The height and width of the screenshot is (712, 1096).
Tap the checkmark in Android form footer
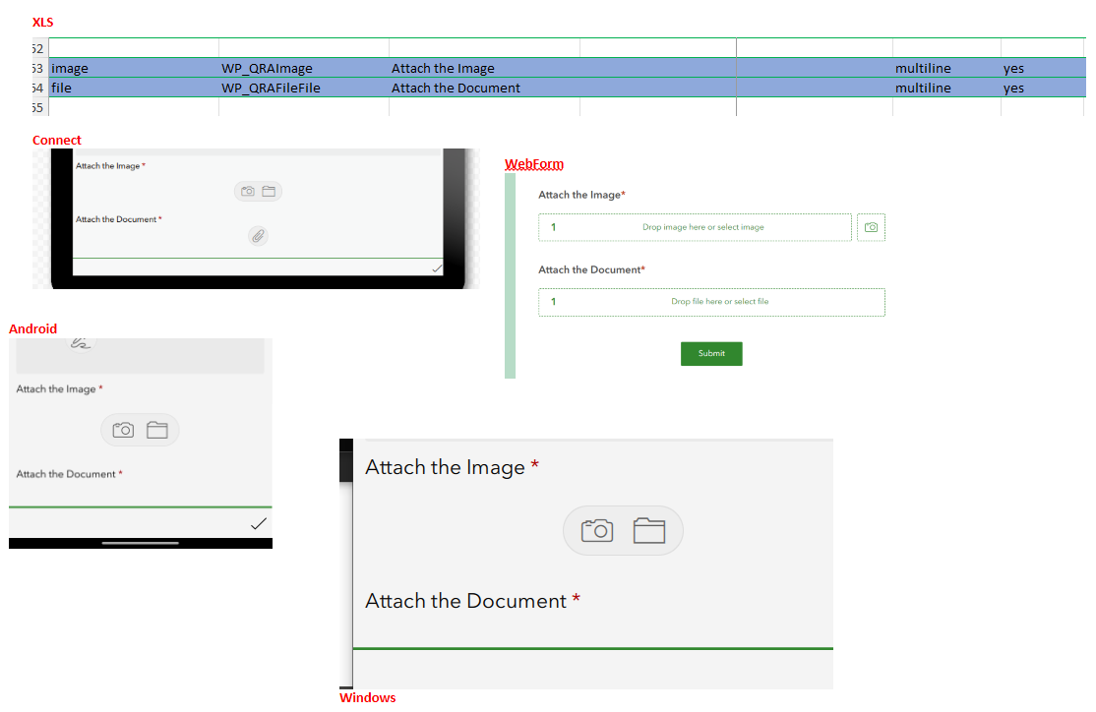click(x=259, y=523)
